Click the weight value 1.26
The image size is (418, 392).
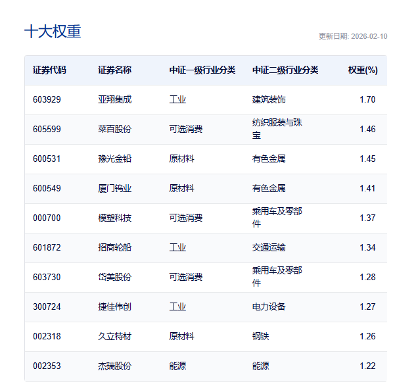367,337
